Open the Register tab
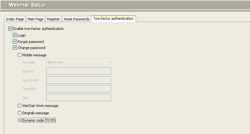The width and height of the screenshot is (250, 134). point(53,19)
